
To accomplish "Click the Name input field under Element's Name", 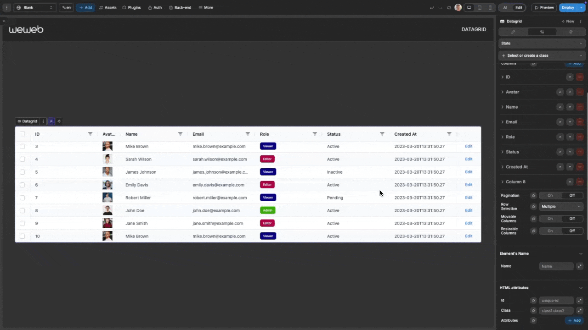I will point(556,266).
